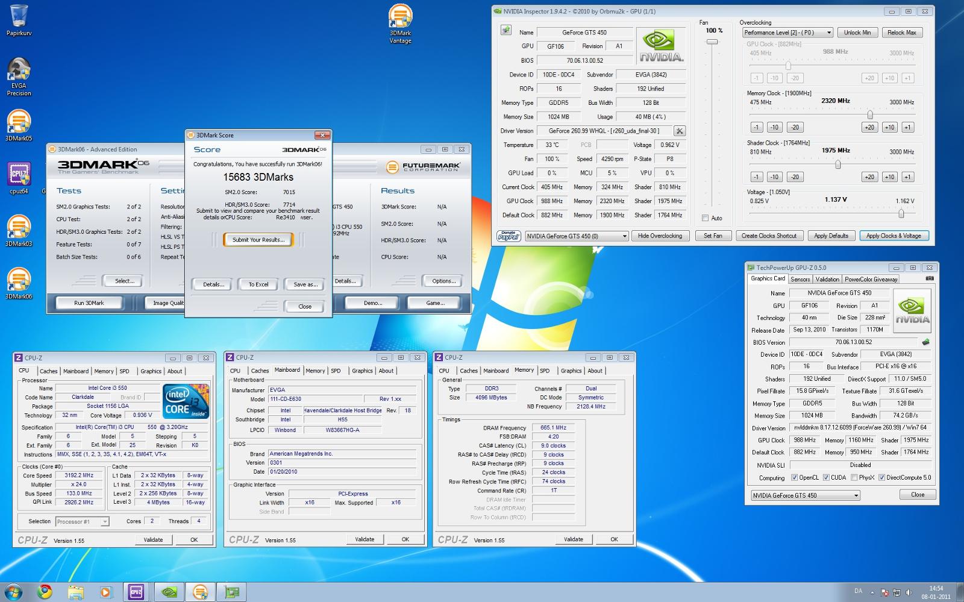Switch to 3DMark06 taskbar button
964x602 pixels.
200,592
